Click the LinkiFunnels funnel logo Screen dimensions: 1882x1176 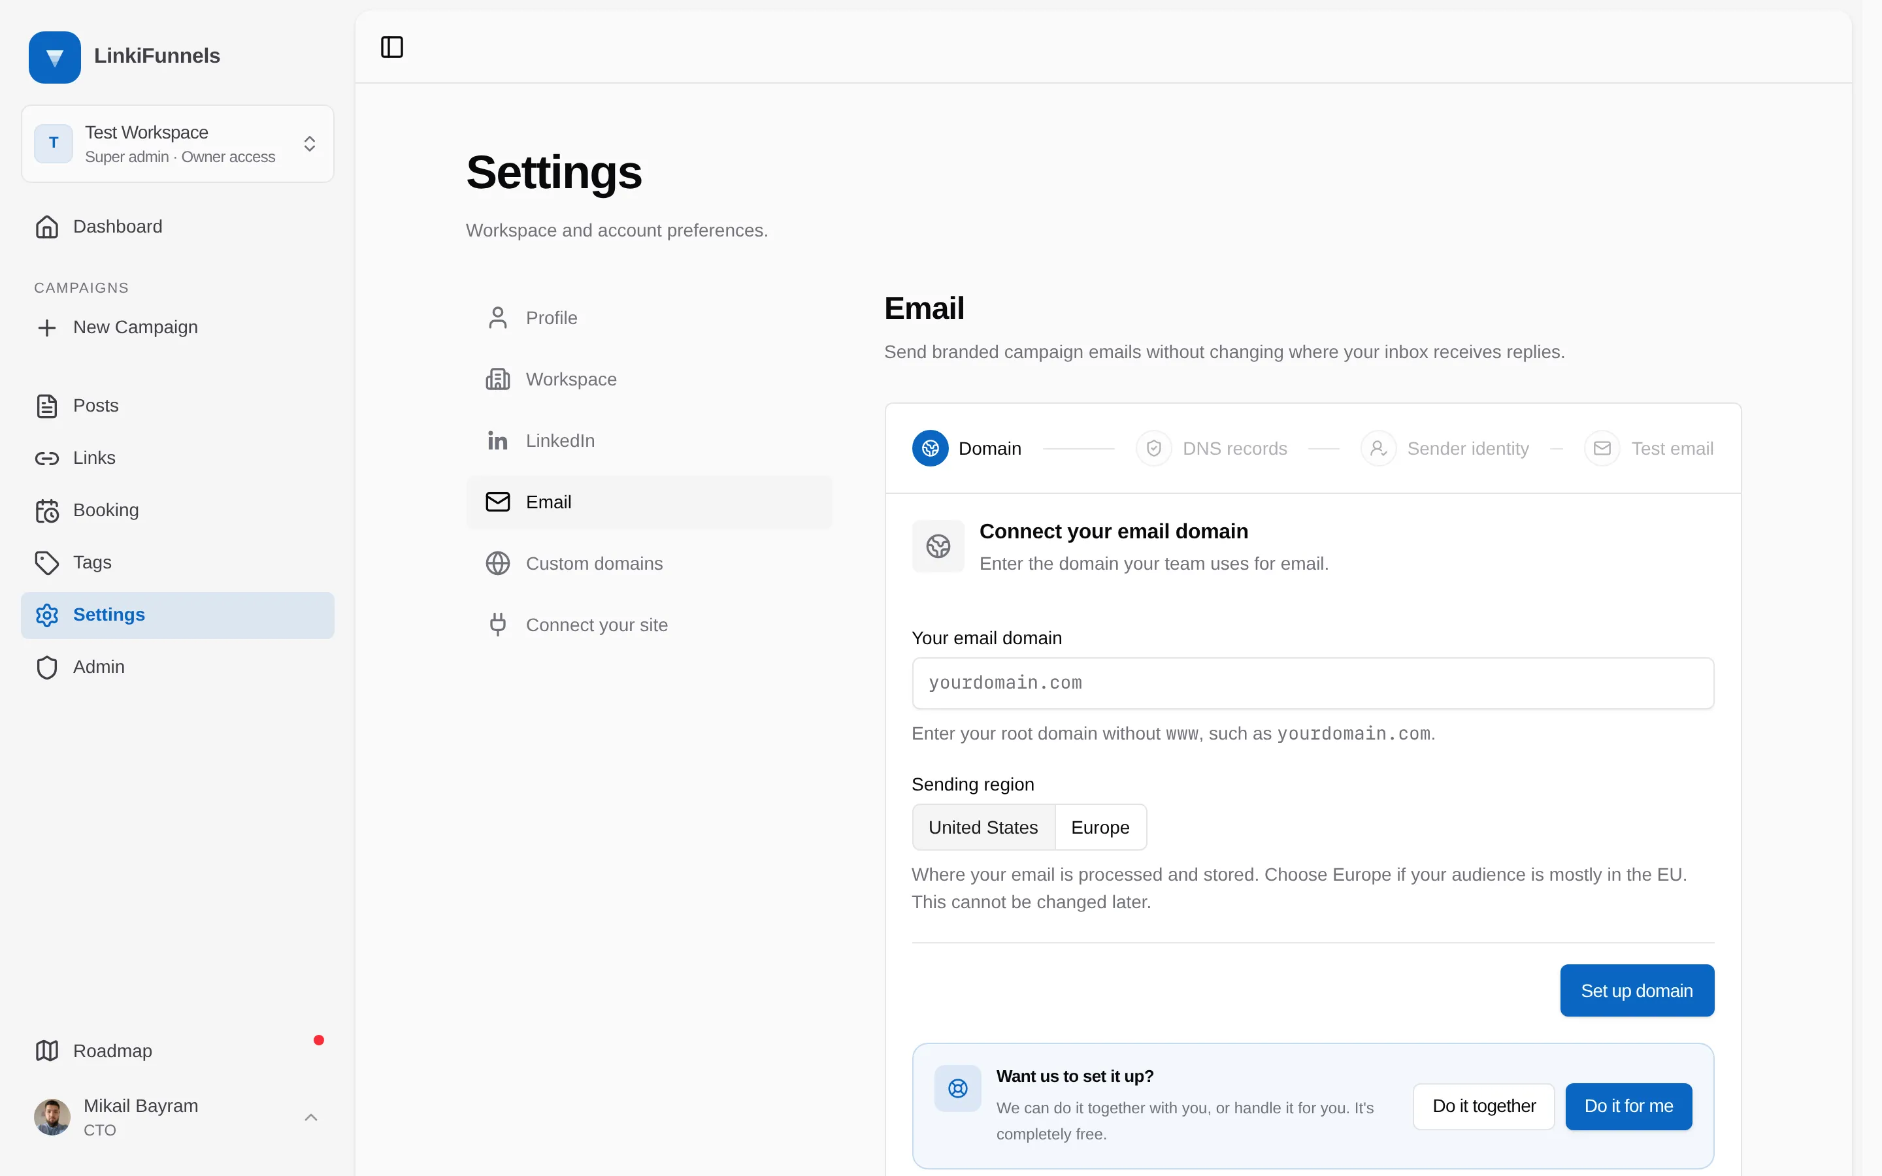pos(54,57)
